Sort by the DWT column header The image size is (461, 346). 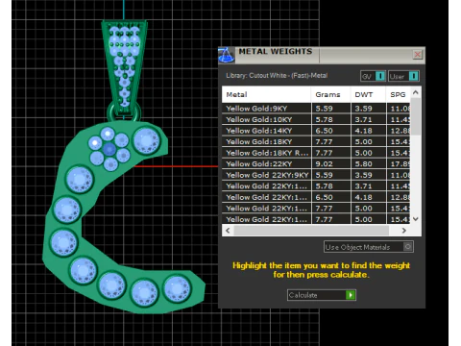click(368, 94)
